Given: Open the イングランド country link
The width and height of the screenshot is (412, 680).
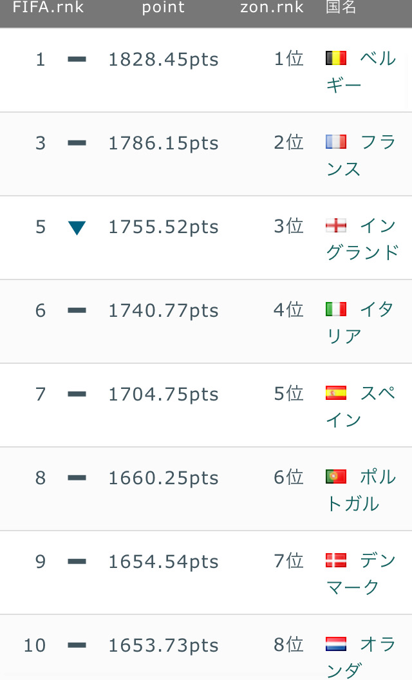Looking at the screenshot, I should [x=362, y=239].
